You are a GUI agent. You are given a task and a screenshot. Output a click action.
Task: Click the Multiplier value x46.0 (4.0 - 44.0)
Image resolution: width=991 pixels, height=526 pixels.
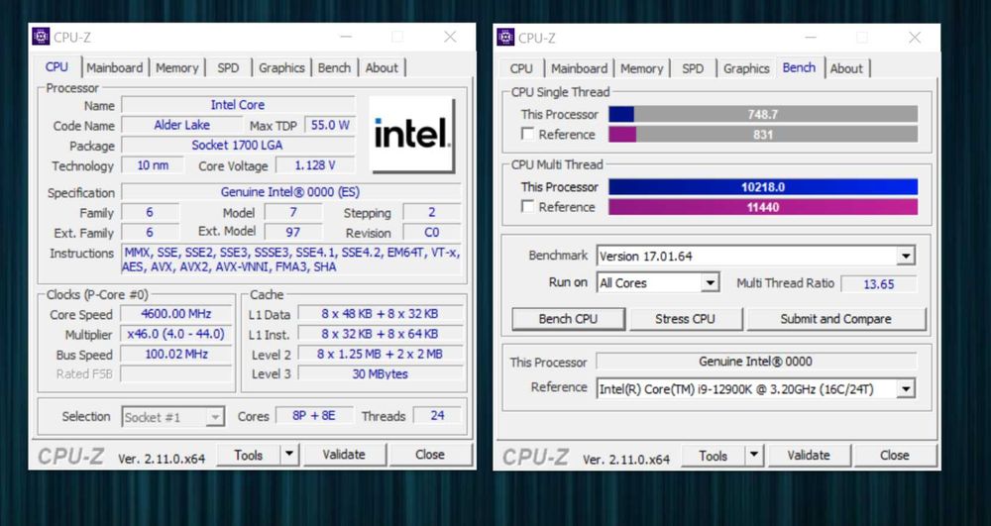(x=175, y=334)
